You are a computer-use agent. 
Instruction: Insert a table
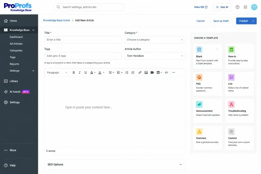tap(158, 73)
